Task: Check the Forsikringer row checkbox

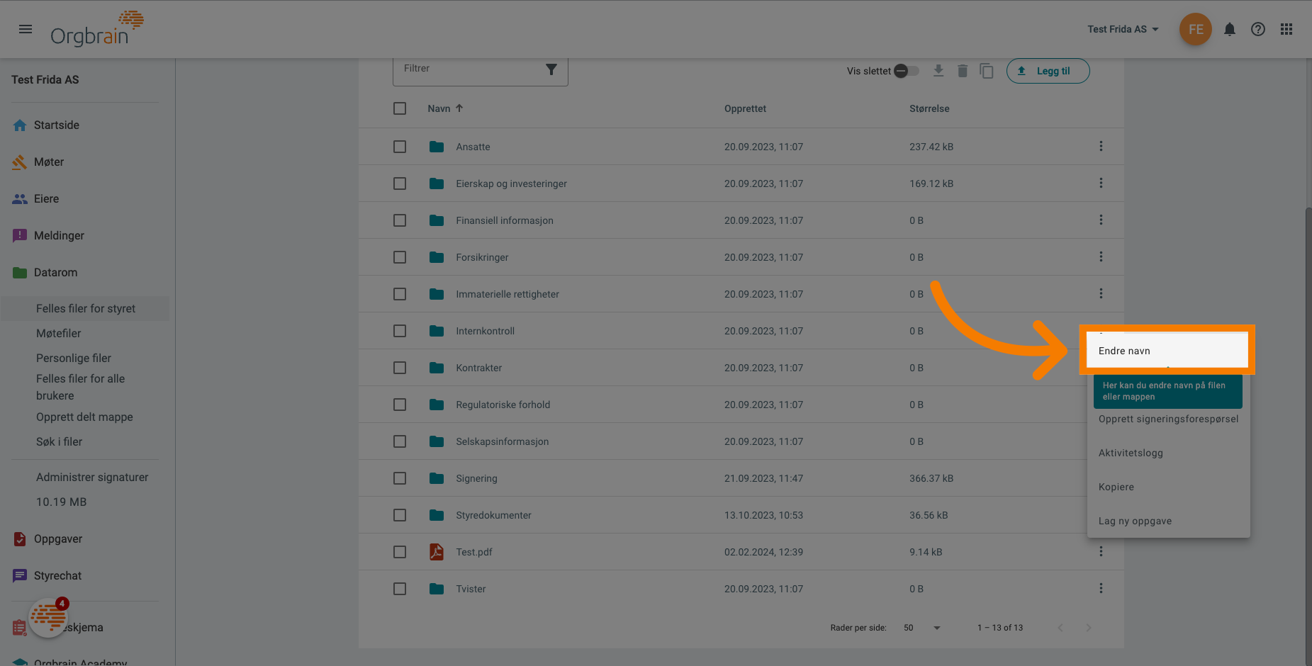Action: 400,257
